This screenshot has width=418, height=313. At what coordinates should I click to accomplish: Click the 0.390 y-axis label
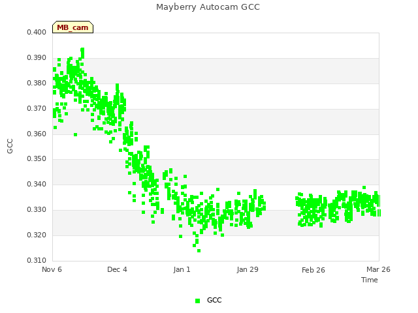tap(37, 58)
